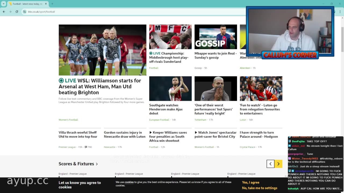Screen dimensions: 344x193
Task: Open the European Football tag link
Action: click(159, 120)
